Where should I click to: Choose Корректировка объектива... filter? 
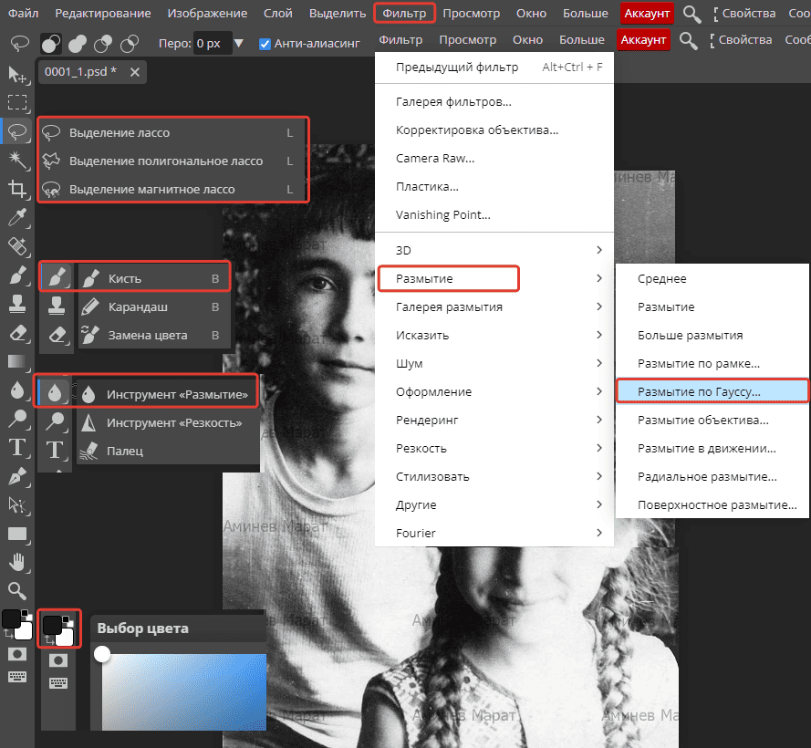click(x=494, y=130)
